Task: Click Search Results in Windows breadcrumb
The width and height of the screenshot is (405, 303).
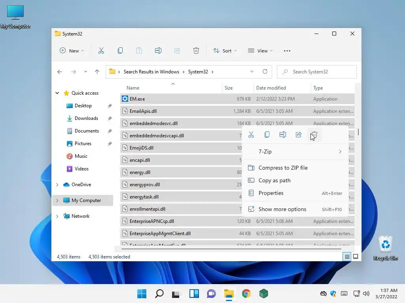Action: coord(151,72)
